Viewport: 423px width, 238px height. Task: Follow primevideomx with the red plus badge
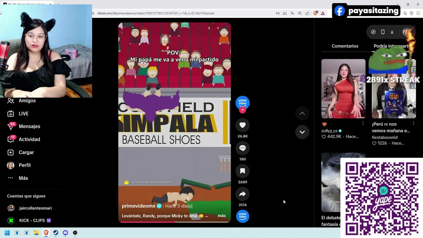pyautogui.click(x=243, y=110)
